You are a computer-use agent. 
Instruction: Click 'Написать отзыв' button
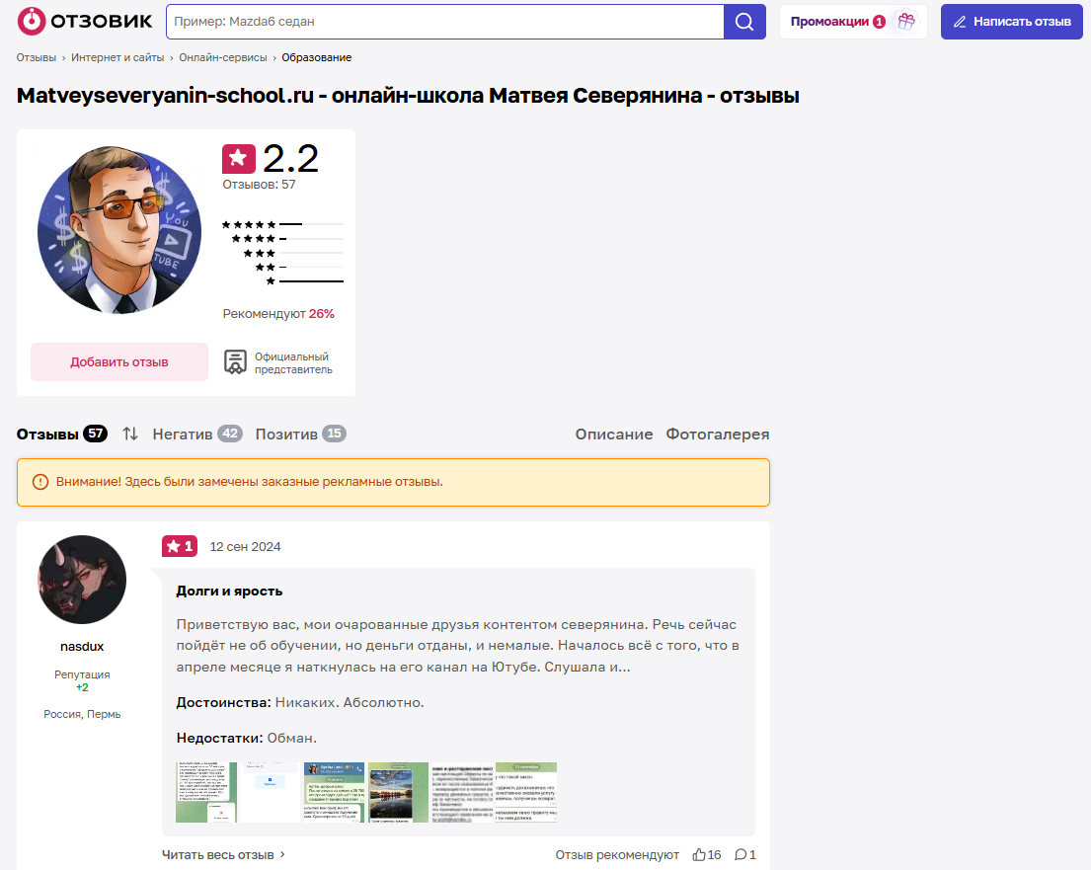point(1012,22)
